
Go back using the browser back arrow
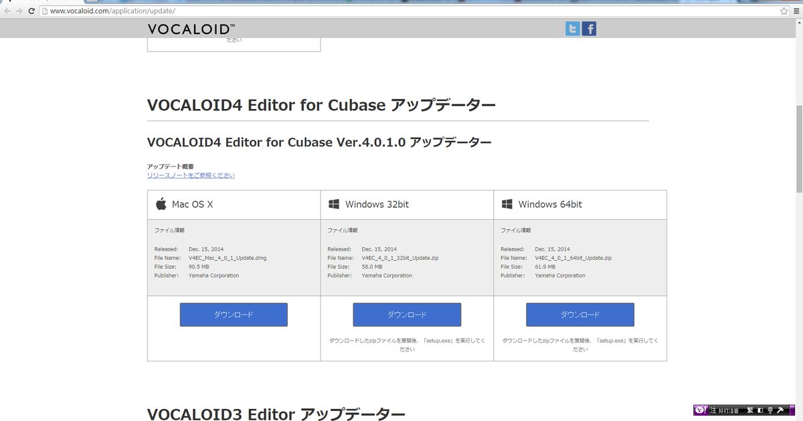tap(7, 11)
